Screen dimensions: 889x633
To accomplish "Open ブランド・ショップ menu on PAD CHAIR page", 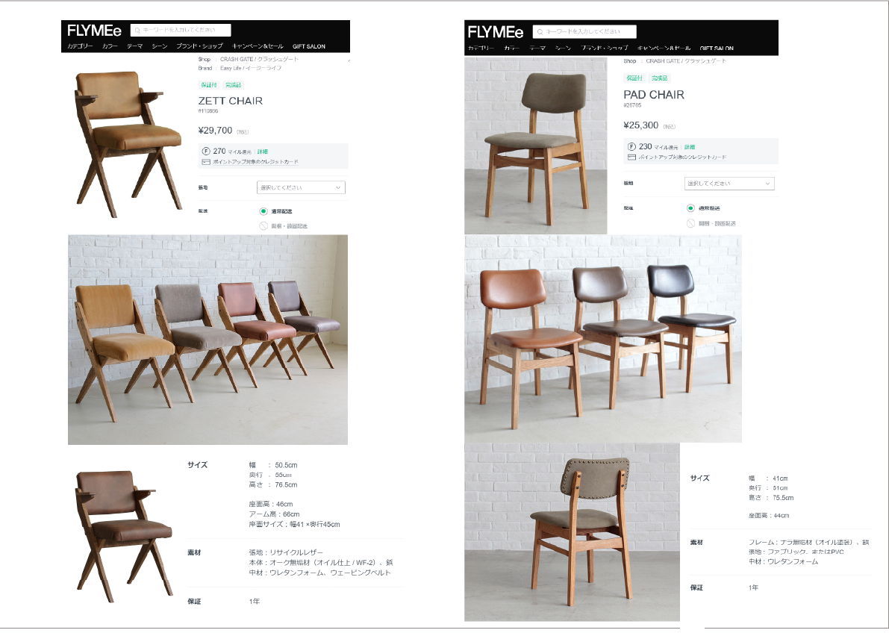I will click(605, 49).
